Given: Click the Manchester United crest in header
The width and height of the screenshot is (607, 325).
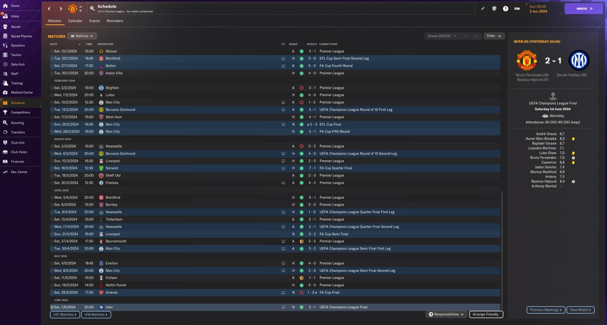Looking at the screenshot, I should click(x=73, y=9).
